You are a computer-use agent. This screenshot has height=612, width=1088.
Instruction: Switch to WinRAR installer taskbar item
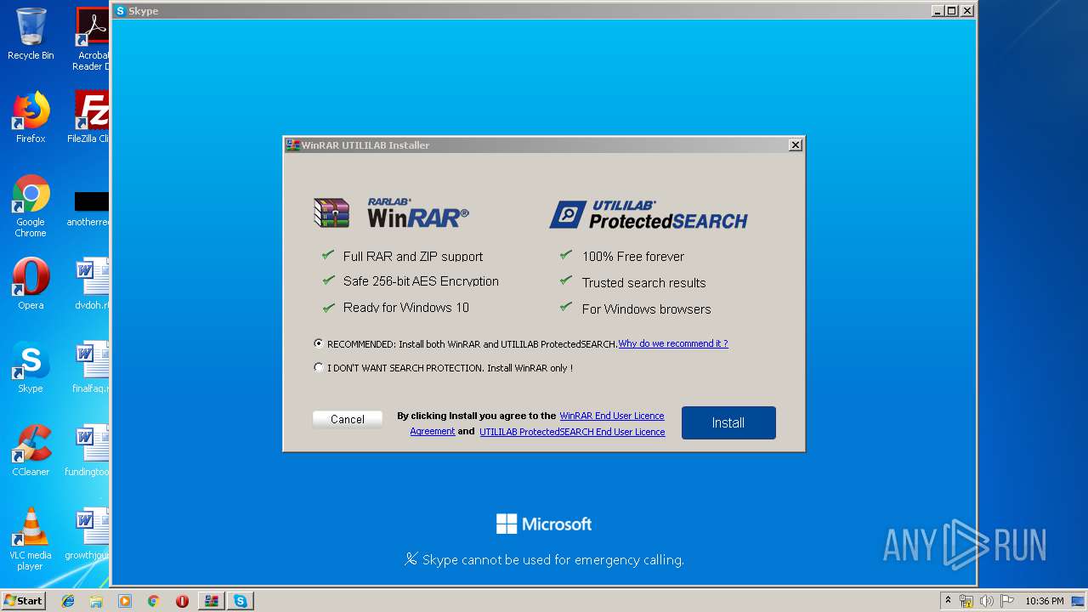coord(211,601)
